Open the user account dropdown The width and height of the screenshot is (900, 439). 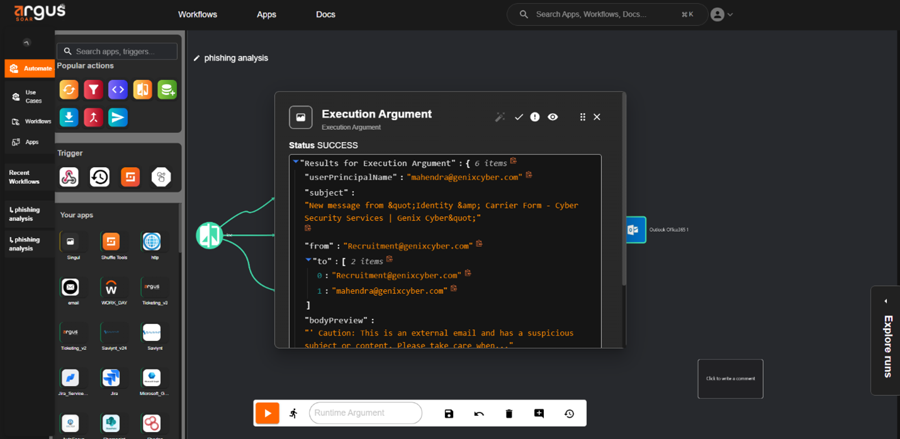721,14
